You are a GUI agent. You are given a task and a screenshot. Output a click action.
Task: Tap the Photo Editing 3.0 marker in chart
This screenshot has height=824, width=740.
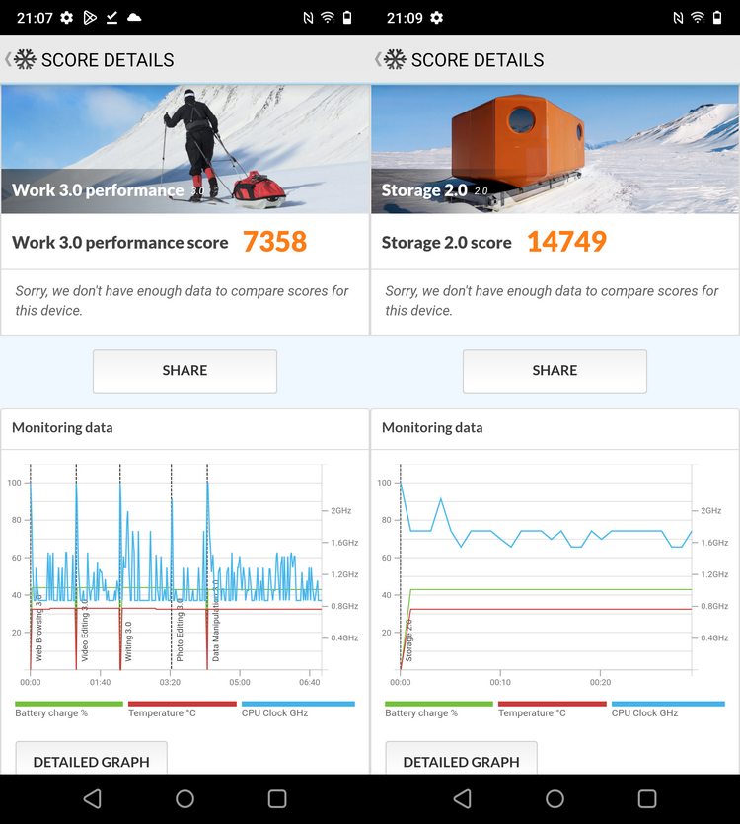[x=180, y=629]
